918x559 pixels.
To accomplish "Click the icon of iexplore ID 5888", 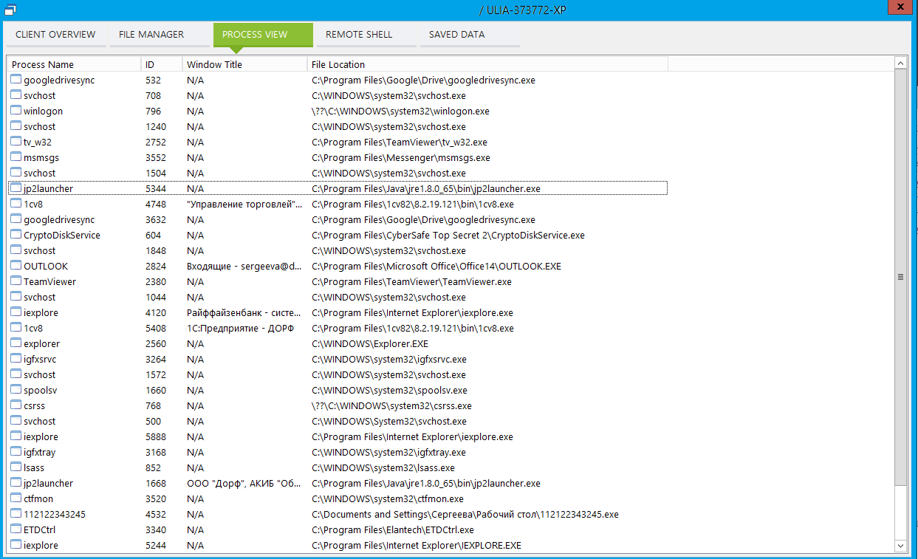I will tap(16, 436).
